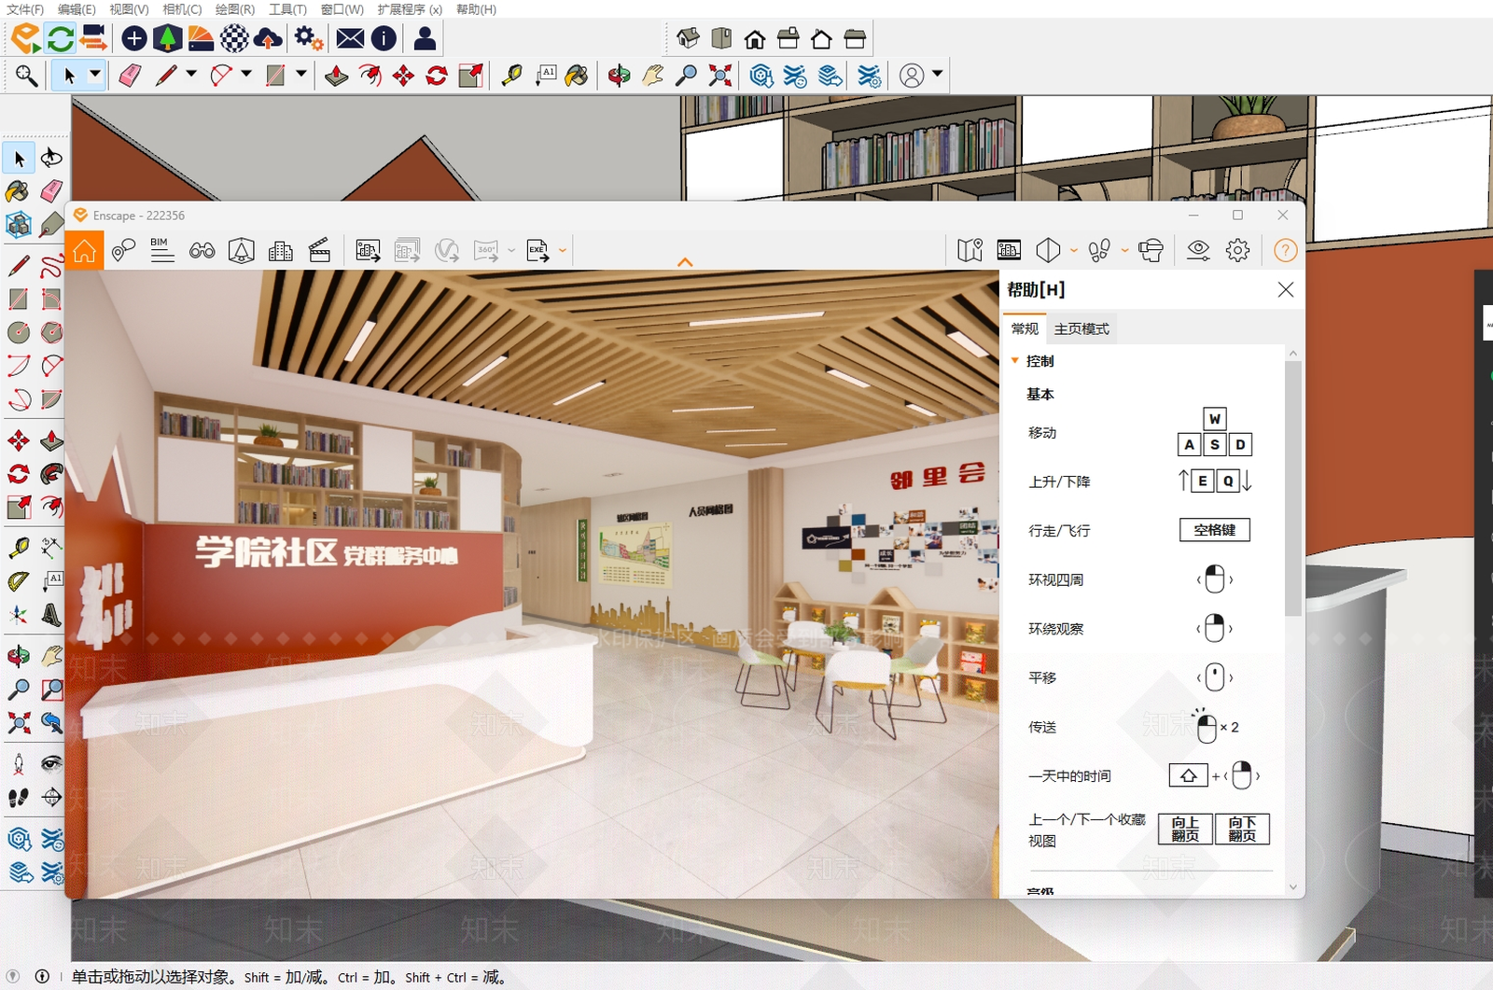Open Enscape video editor clapperboard icon
The width and height of the screenshot is (1493, 990).
pyautogui.click(x=319, y=250)
